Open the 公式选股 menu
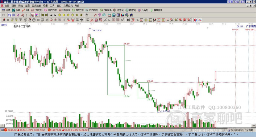The image size is (256, 137). [36, 6]
